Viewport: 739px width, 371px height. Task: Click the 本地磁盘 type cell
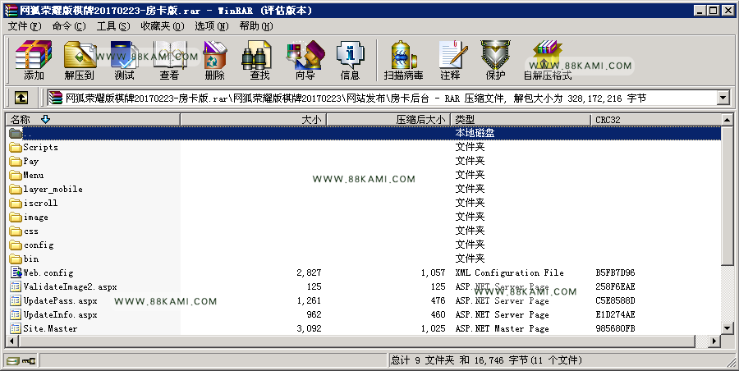(x=475, y=133)
